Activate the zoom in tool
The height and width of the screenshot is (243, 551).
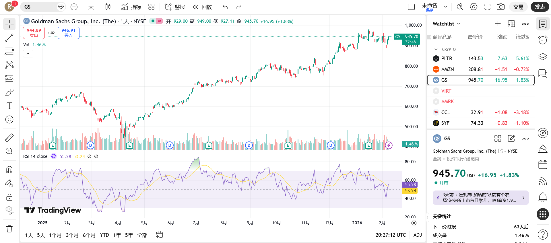click(x=9, y=151)
